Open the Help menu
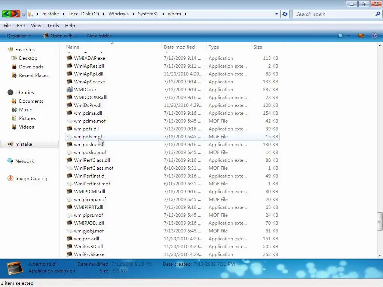The width and height of the screenshot is (383, 287). coord(70,26)
